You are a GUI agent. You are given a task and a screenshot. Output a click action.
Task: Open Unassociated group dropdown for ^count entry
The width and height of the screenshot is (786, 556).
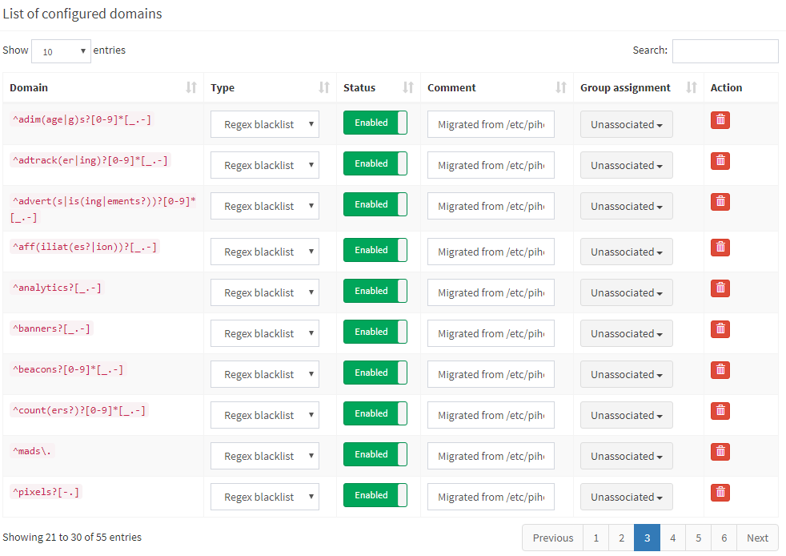(626, 415)
